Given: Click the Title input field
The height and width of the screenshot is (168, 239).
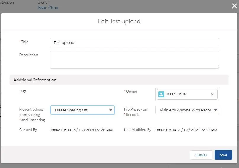Looking at the screenshot, I should (134, 43).
